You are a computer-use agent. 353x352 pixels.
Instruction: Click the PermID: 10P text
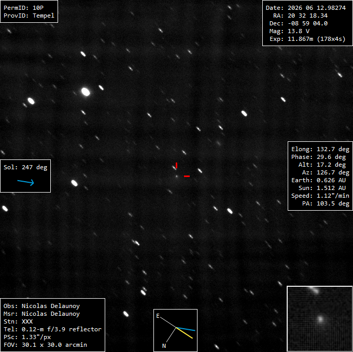[24, 8]
